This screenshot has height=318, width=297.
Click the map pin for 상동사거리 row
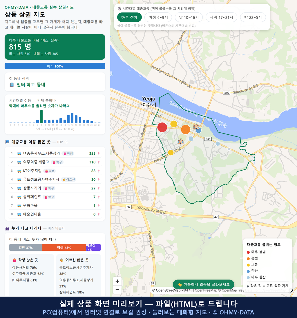[99, 188]
